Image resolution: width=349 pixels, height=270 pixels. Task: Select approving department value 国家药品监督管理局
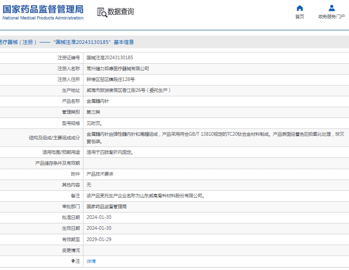[107, 207]
